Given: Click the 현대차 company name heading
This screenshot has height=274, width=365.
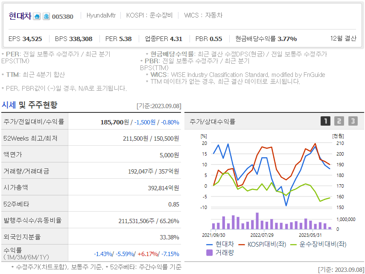Looking at the screenshot, I should (20, 16).
